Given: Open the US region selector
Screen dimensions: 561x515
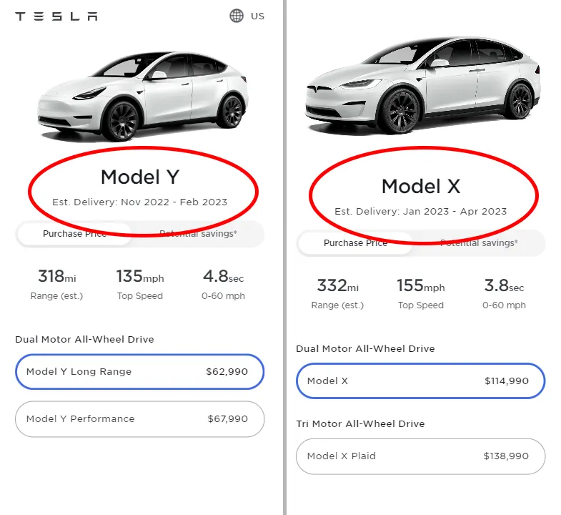Looking at the screenshot, I should click(x=257, y=16).
